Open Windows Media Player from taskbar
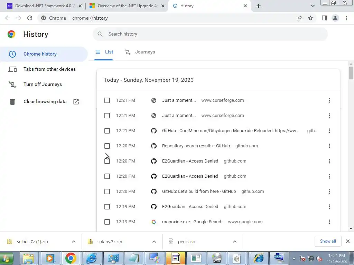 click(x=50, y=258)
